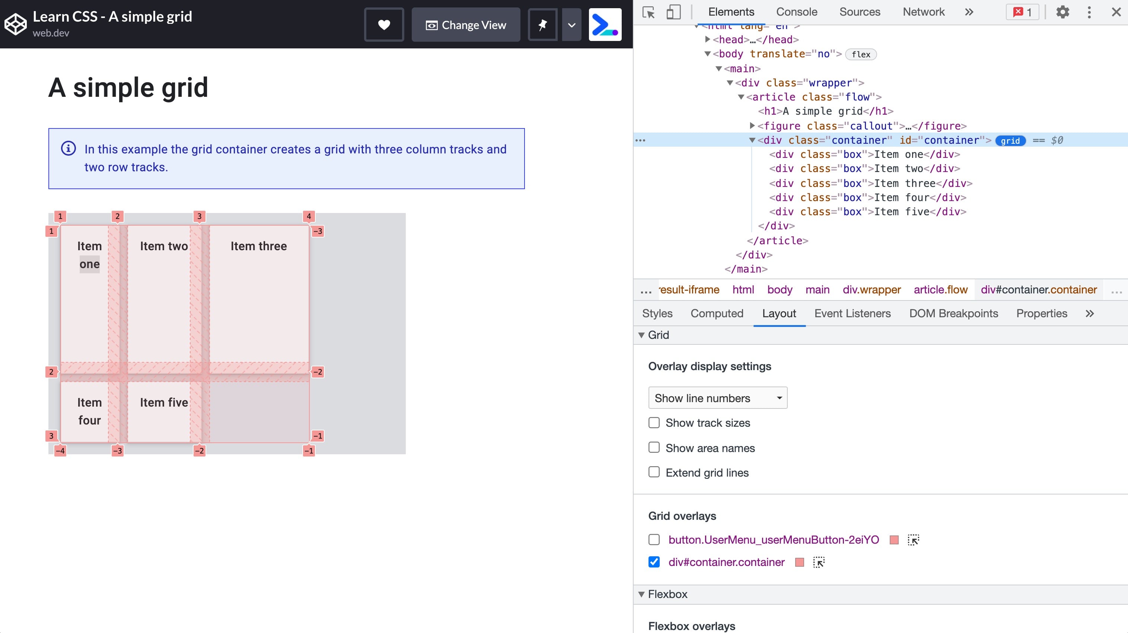Click the article.flow breadcrumb in bottom bar
The image size is (1128, 633).
click(940, 289)
